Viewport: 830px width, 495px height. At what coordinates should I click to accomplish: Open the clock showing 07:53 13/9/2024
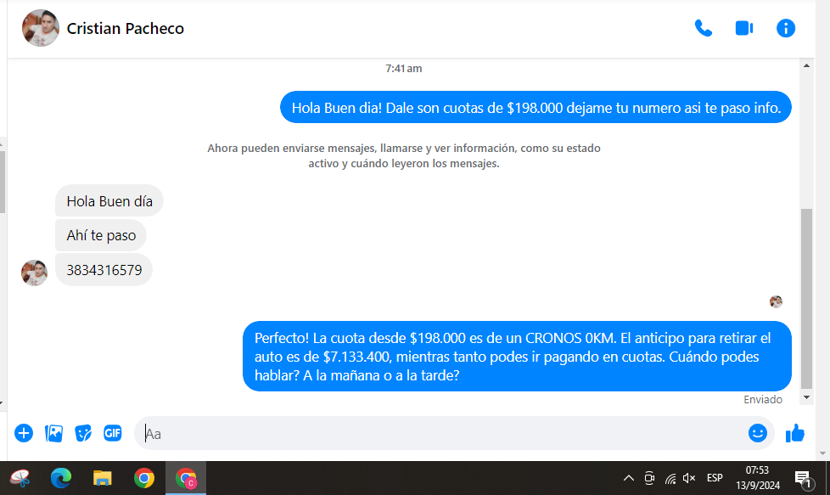point(758,478)
